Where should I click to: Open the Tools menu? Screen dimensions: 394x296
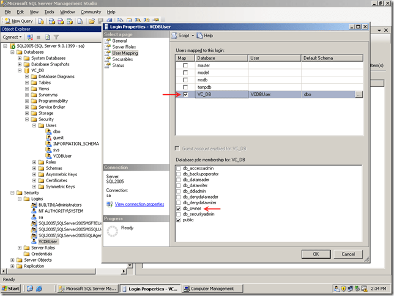[50, 12]
